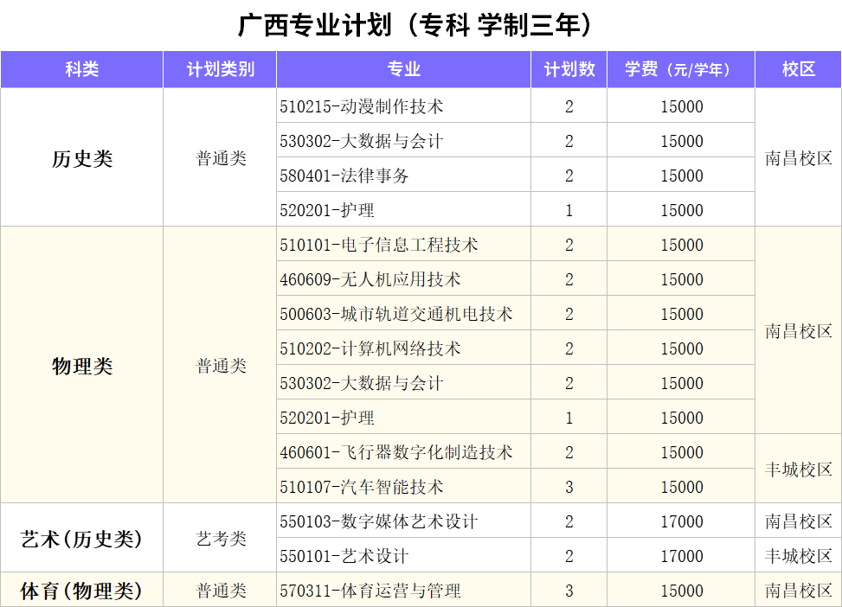Click the 专业 column header
842x607 pixels.
coord(403,70)
